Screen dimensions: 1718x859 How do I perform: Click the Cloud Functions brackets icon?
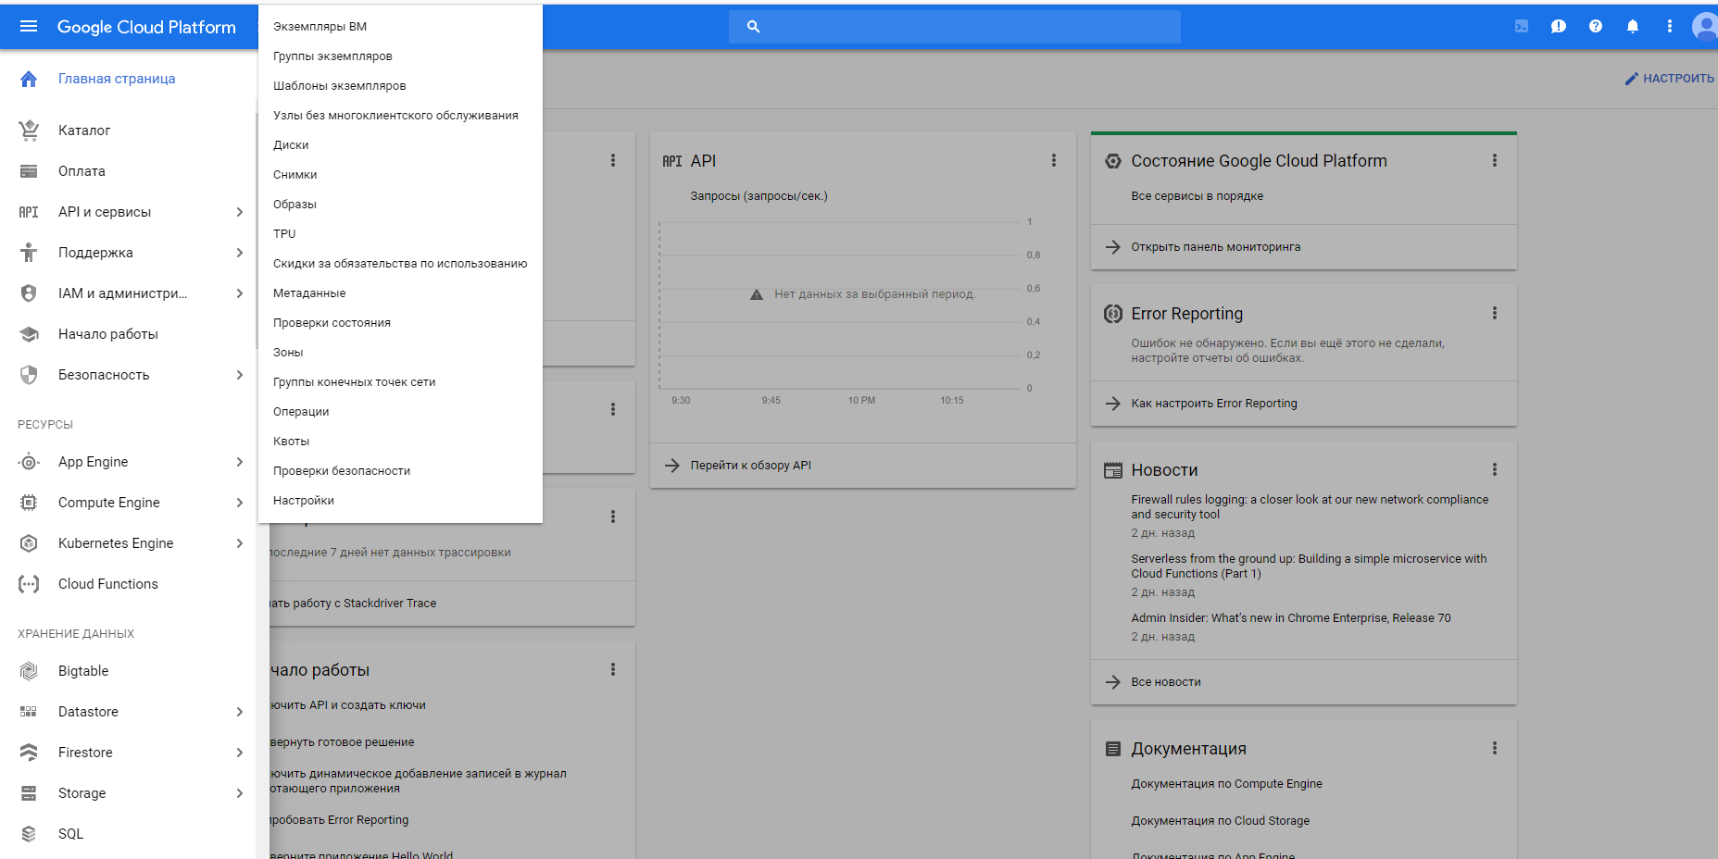click(29, 584)
